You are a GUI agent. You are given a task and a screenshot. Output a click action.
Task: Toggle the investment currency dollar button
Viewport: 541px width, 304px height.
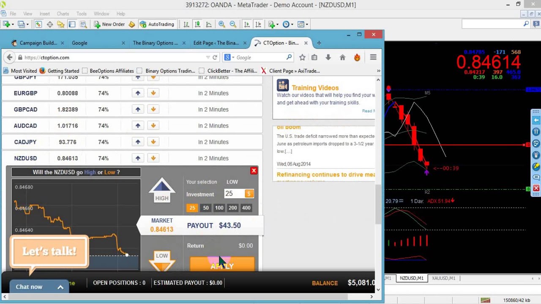(x=249, y=194)
